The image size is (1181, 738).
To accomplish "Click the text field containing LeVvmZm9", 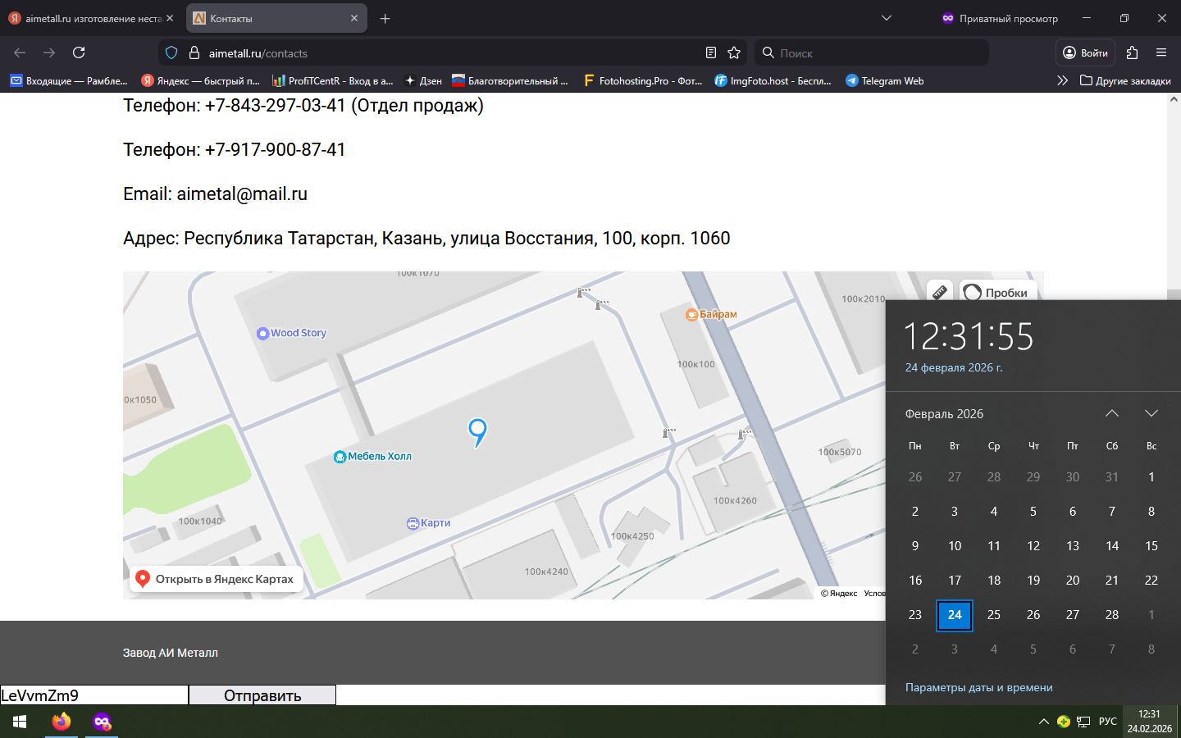I will pyautogui.click(x=93, y=695).
